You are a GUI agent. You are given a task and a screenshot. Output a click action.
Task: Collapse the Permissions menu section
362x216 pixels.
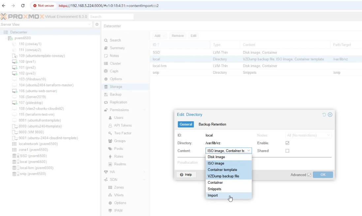point(145,110)
